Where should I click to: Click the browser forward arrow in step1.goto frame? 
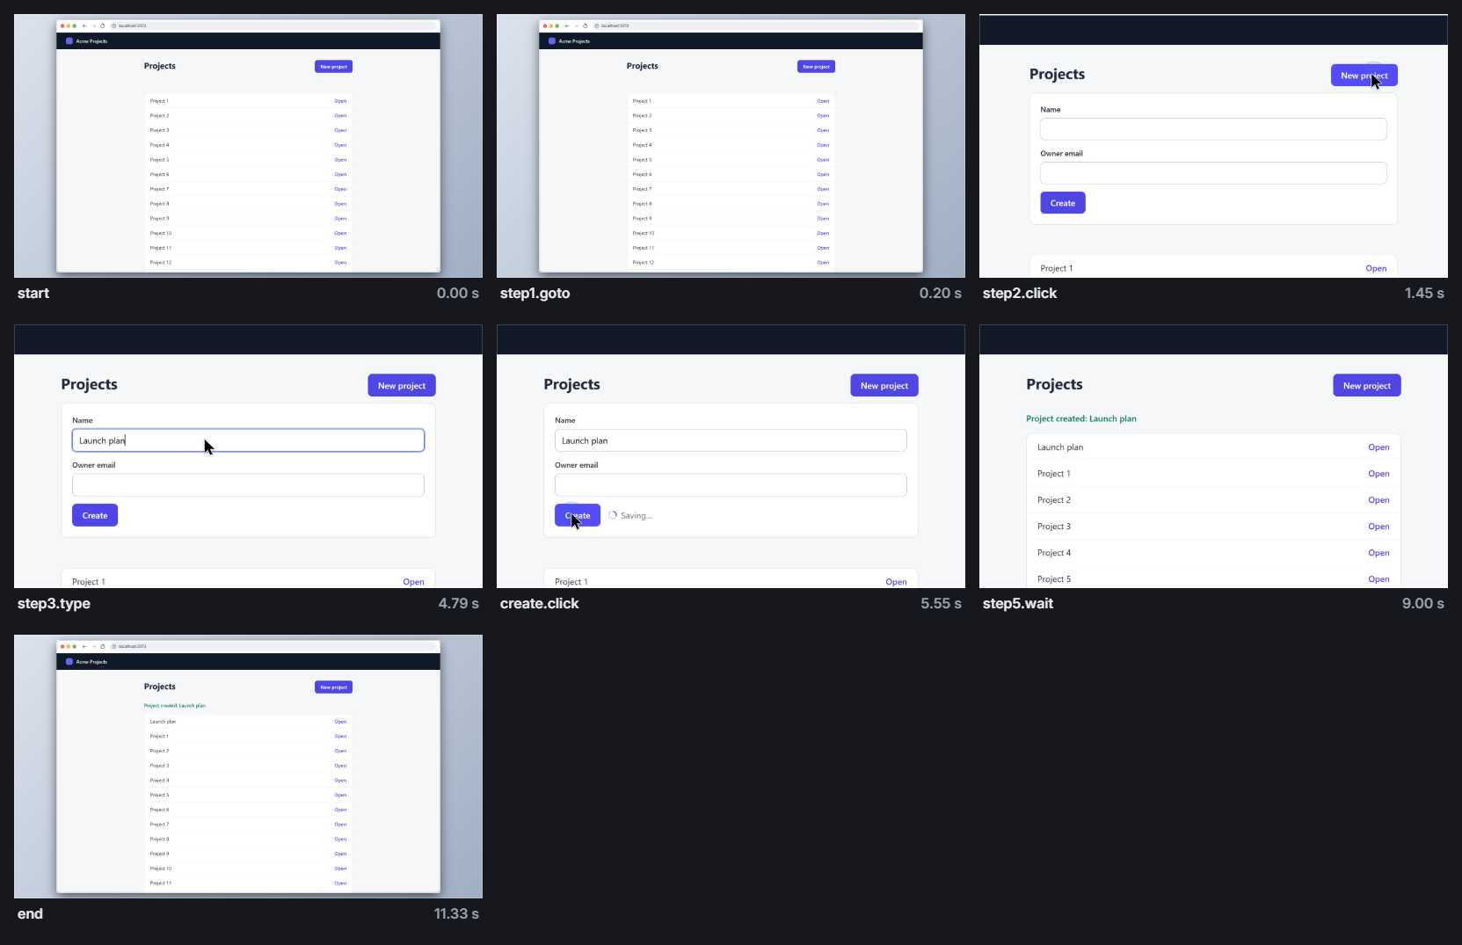(x=576, y=25)
